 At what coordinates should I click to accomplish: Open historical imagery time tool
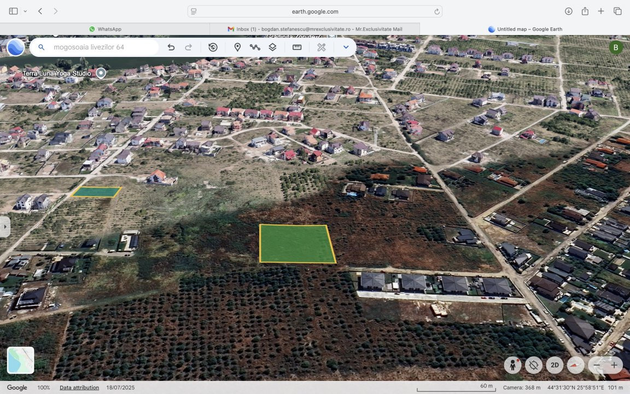coord(213,48)
